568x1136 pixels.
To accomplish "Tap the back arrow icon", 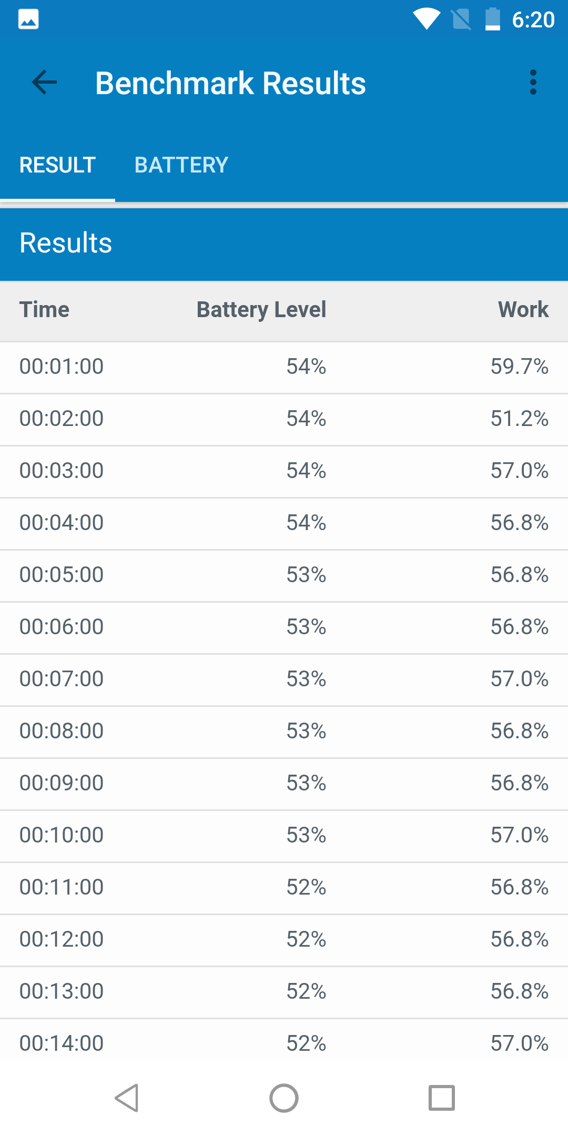I will (x=44, y=83).
